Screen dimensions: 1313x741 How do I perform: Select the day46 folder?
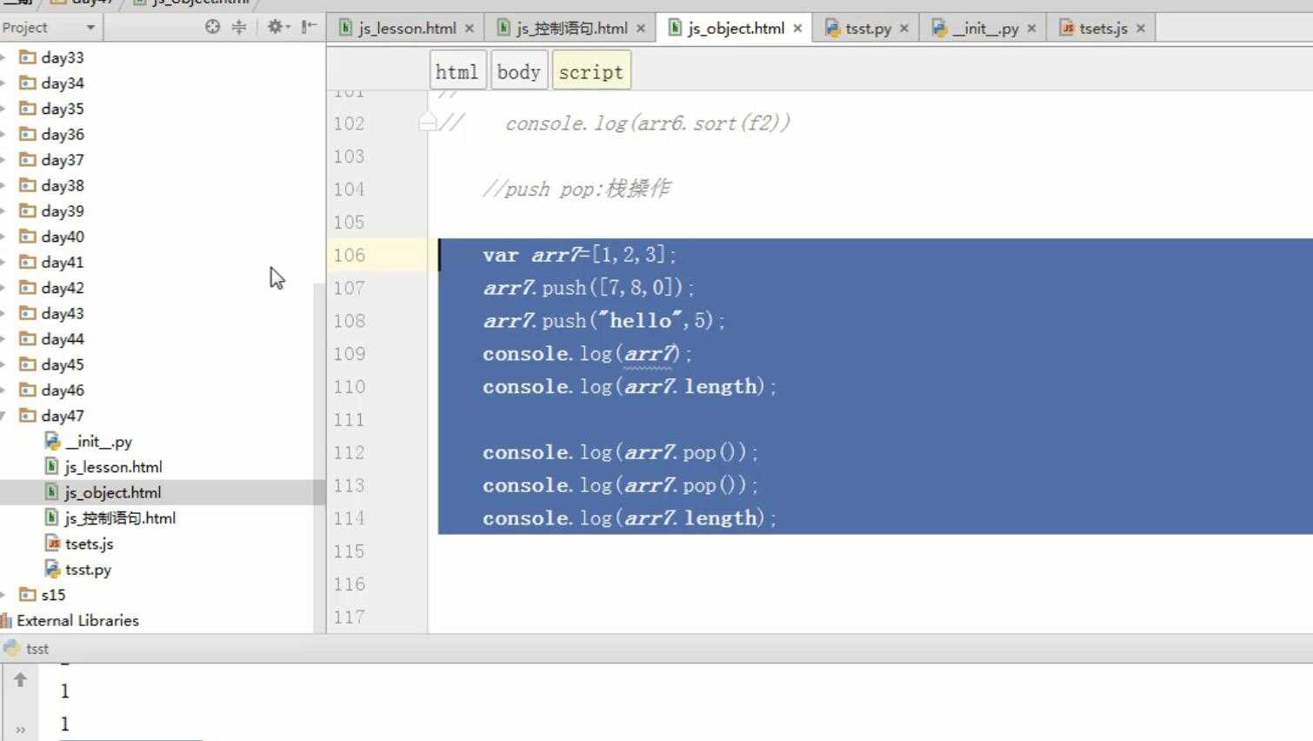[x=62, y=390]
